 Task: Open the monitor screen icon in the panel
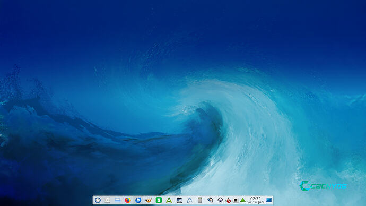click(x=179, y=200)
